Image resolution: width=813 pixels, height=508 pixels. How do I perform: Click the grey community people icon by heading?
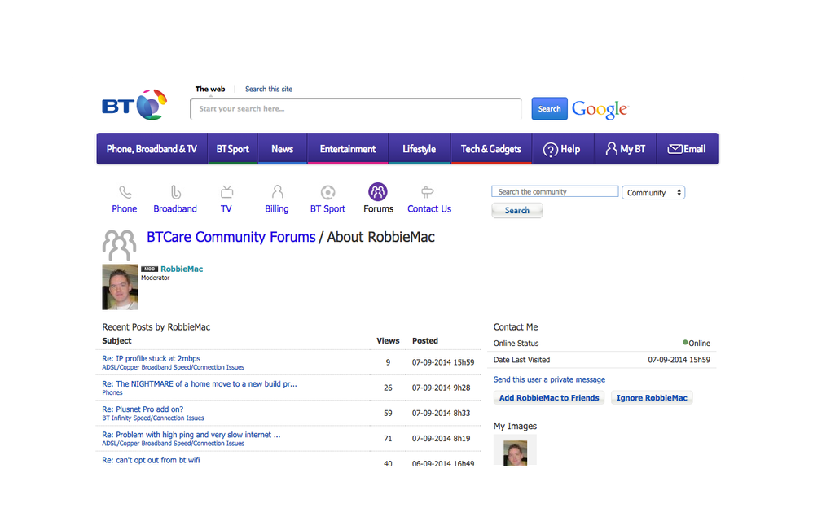point(119,245)
